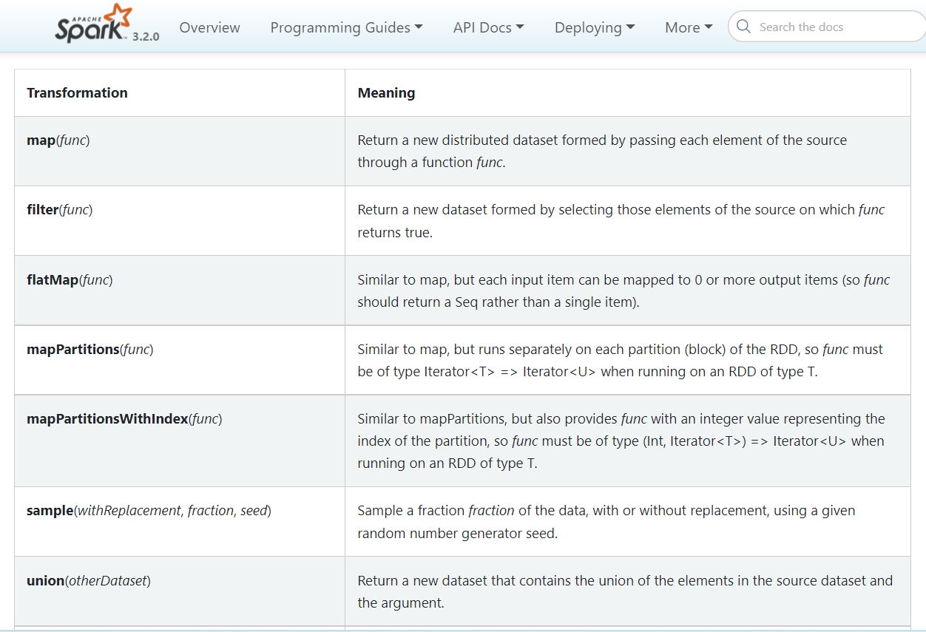Select the filter(func) transformation entry

pyautogui.click(x=60, y=209)
